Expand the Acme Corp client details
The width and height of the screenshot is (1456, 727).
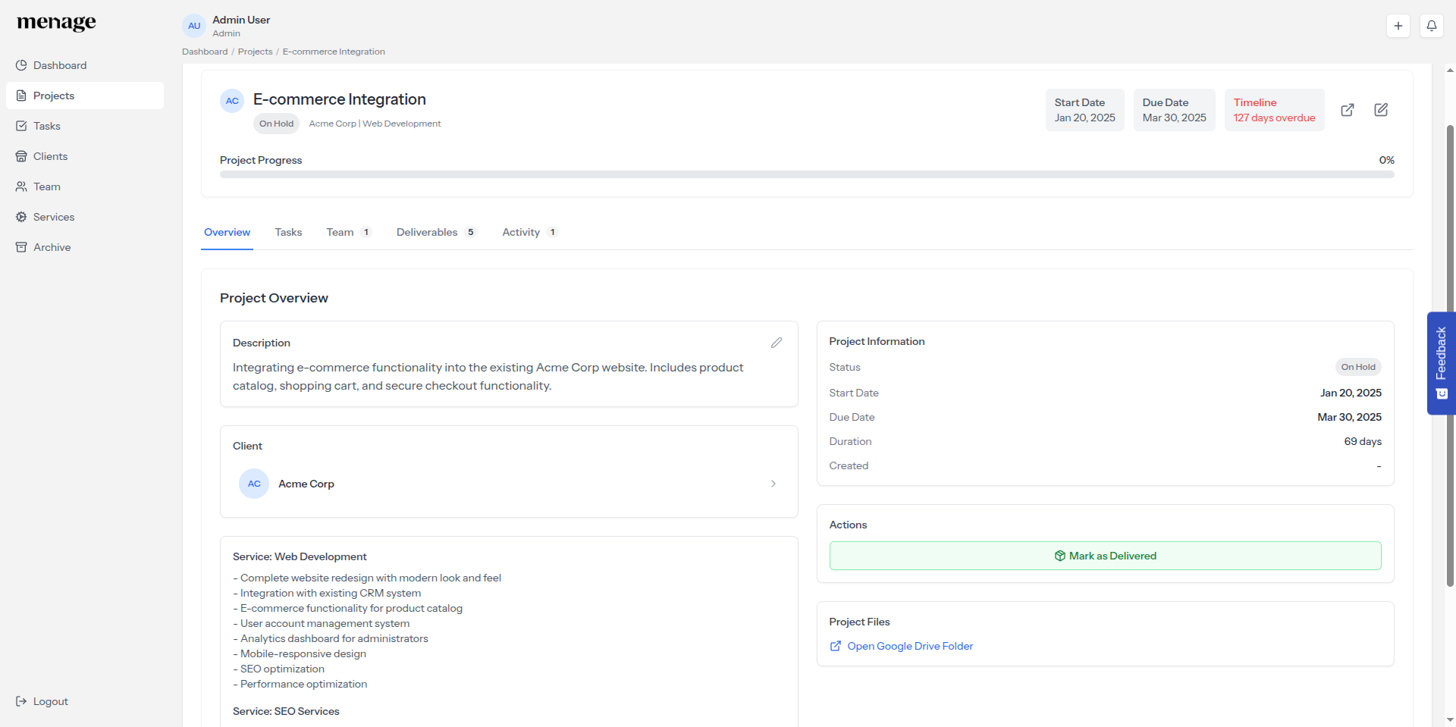(773, 484)
